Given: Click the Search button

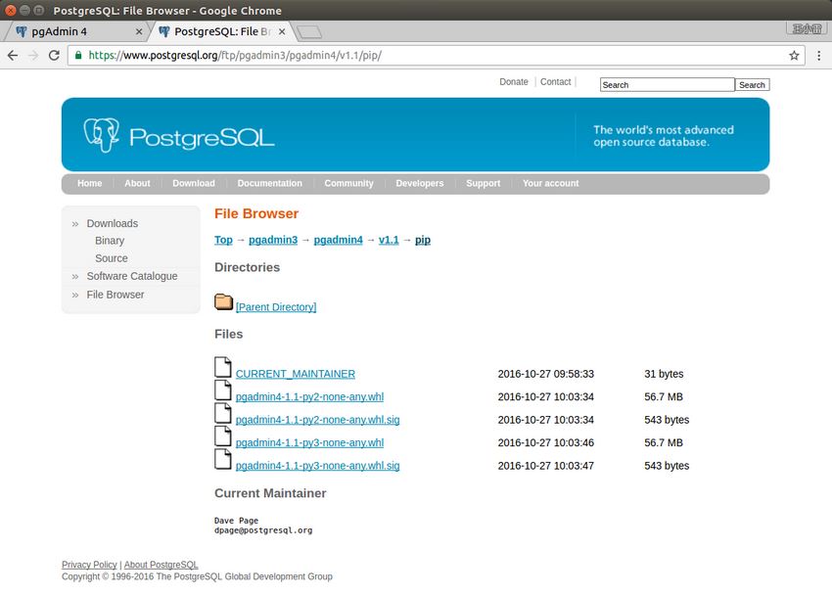Looking at the screenshot, I should coord(753,85).
